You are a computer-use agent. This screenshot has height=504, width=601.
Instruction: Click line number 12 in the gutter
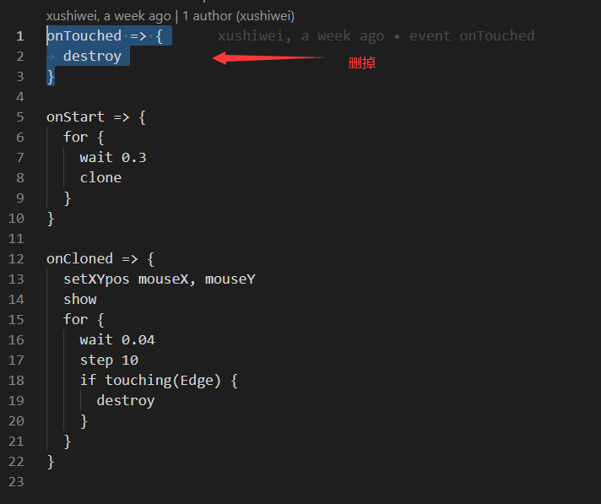pos(16,259)
